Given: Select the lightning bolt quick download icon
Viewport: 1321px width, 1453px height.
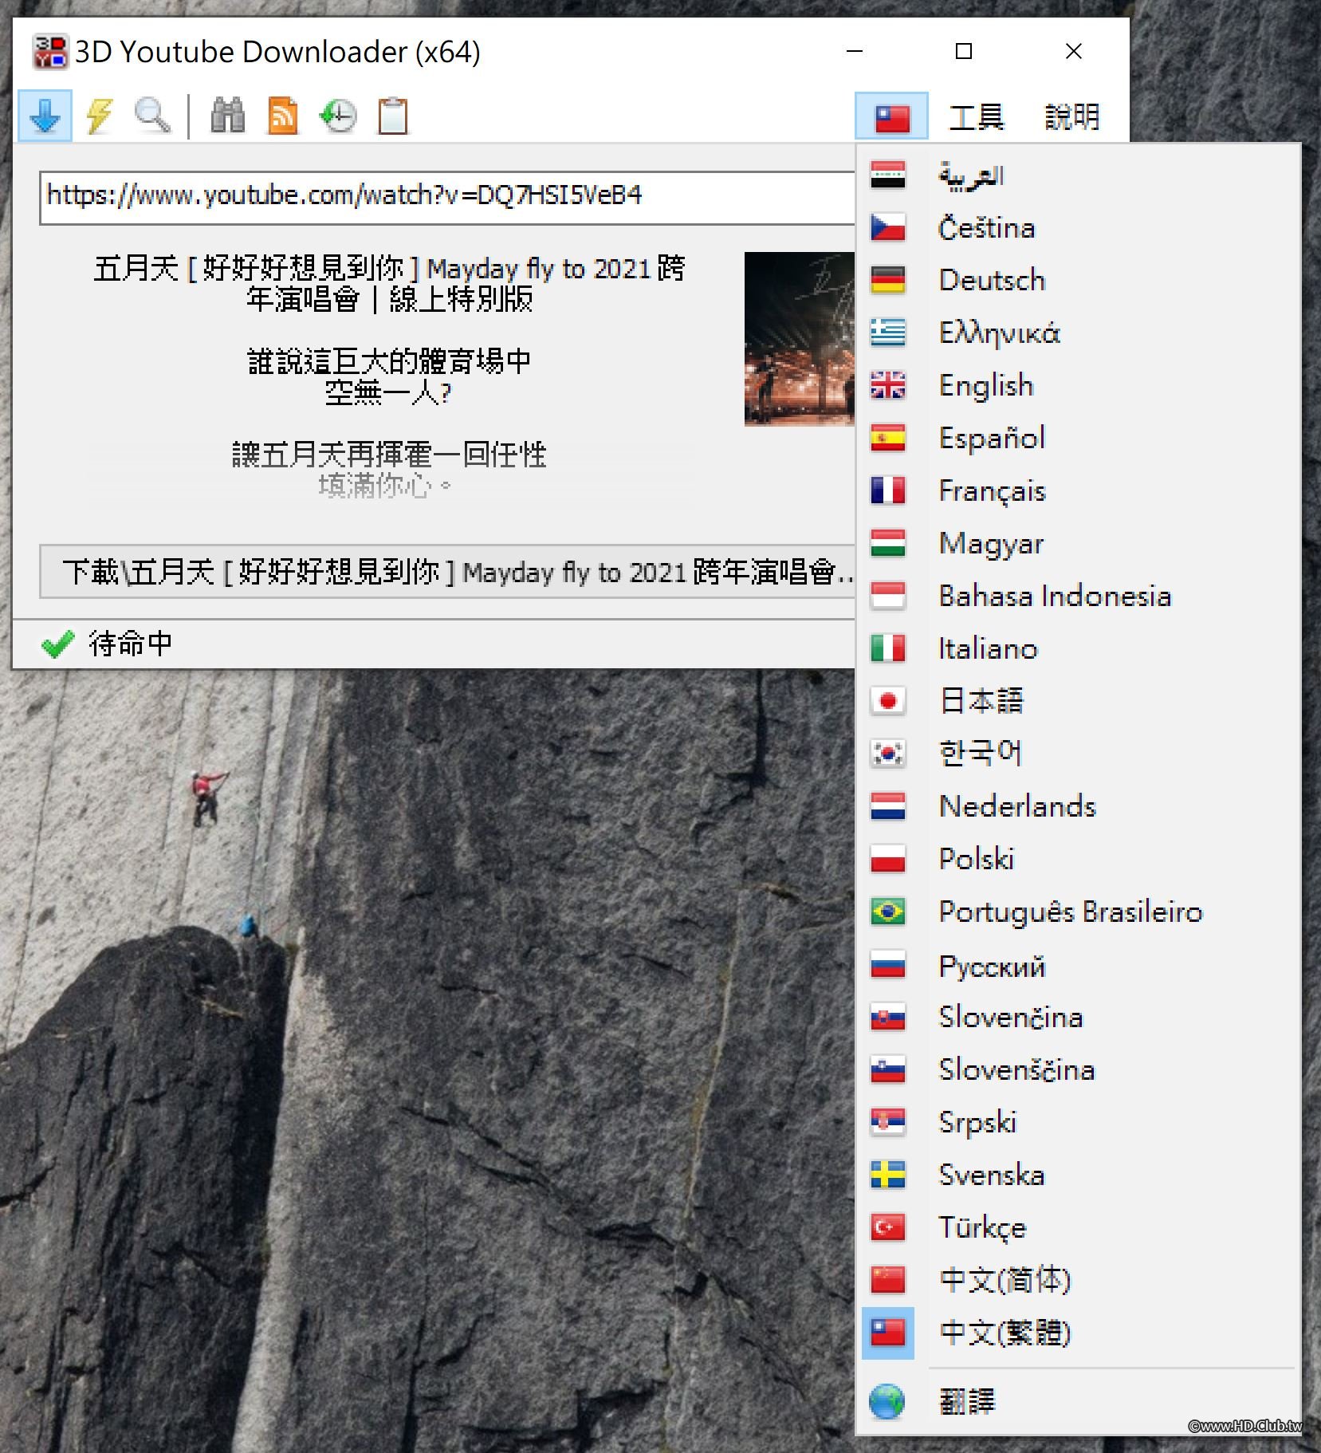Looking at the screenshot, I should [x=99, y=116].
